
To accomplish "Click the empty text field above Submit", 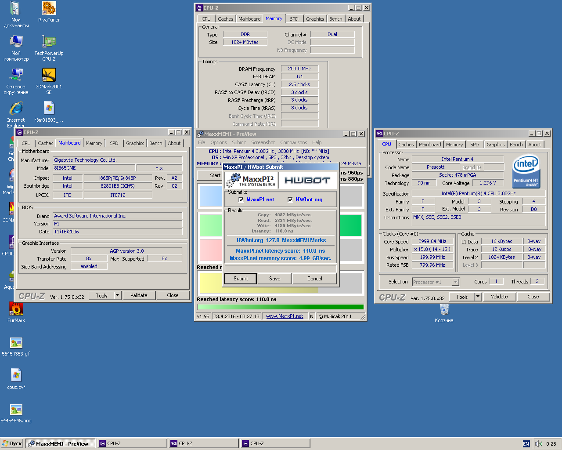I will 280,268.
